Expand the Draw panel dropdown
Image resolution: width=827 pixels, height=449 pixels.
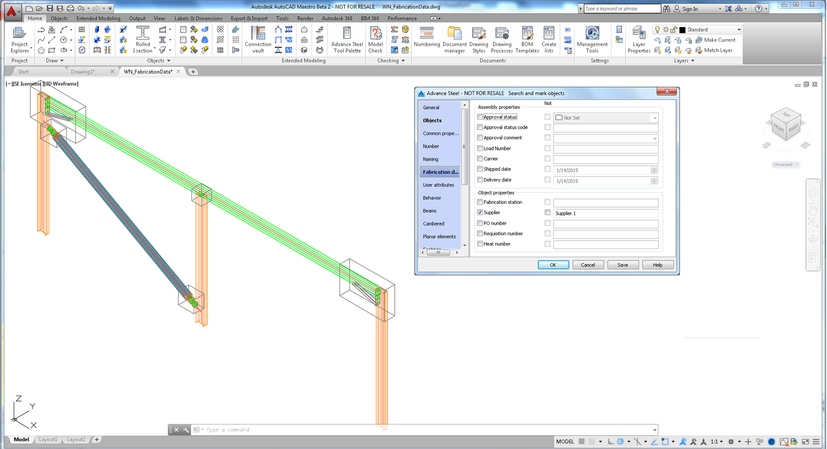[x=55, y=61]
